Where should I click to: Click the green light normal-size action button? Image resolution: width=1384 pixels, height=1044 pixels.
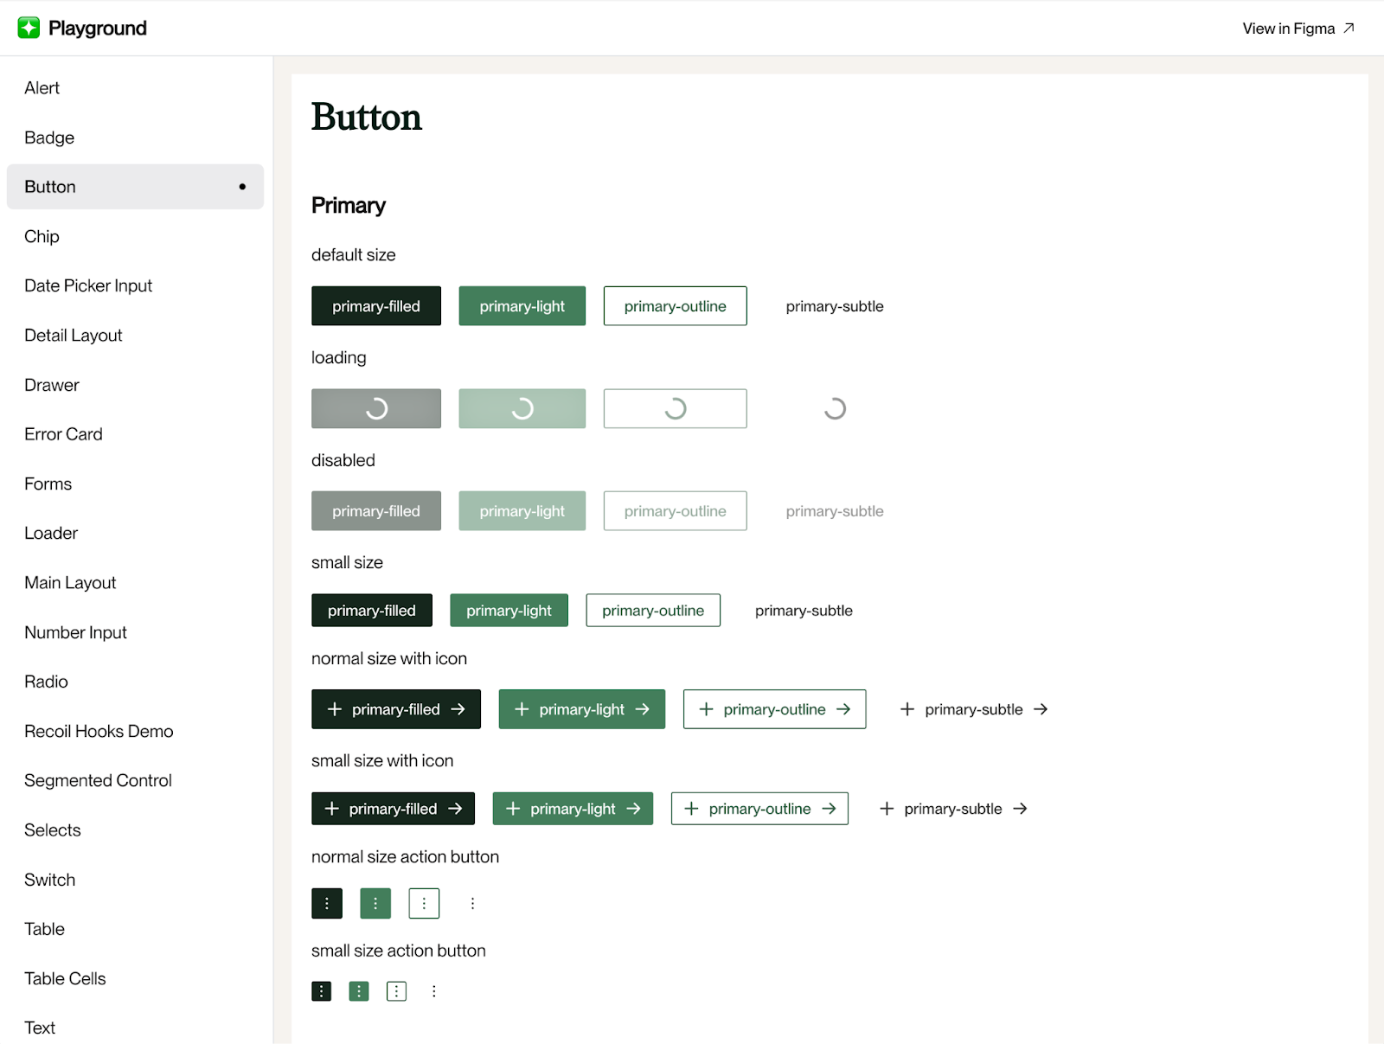pyautogui.click(x=375, y=903)
